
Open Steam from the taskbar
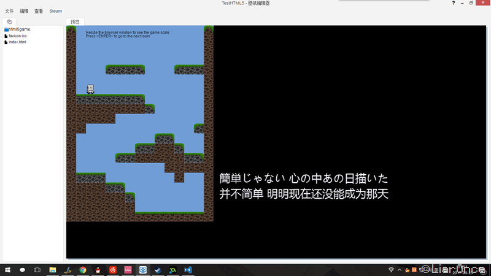pos(158,270)
